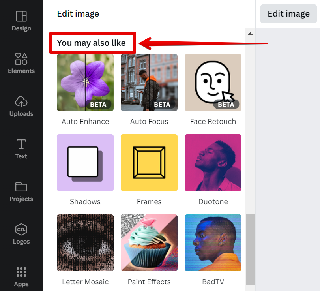Click the Edit image button

click(288, 14)
